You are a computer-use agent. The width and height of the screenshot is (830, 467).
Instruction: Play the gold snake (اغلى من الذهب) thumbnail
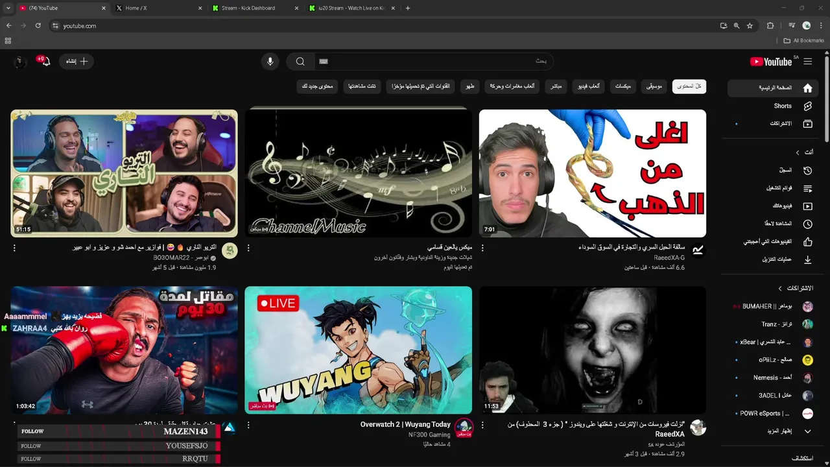[593, 173]
